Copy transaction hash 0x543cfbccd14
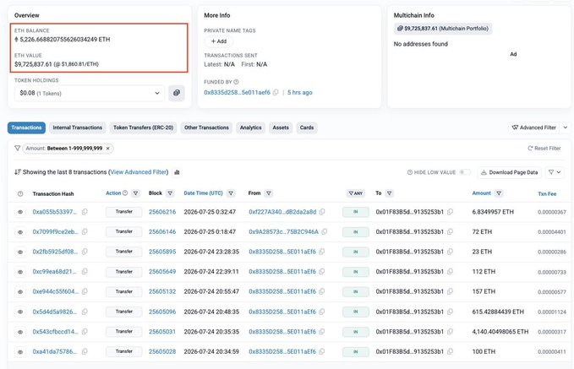 tap(85, 331)
